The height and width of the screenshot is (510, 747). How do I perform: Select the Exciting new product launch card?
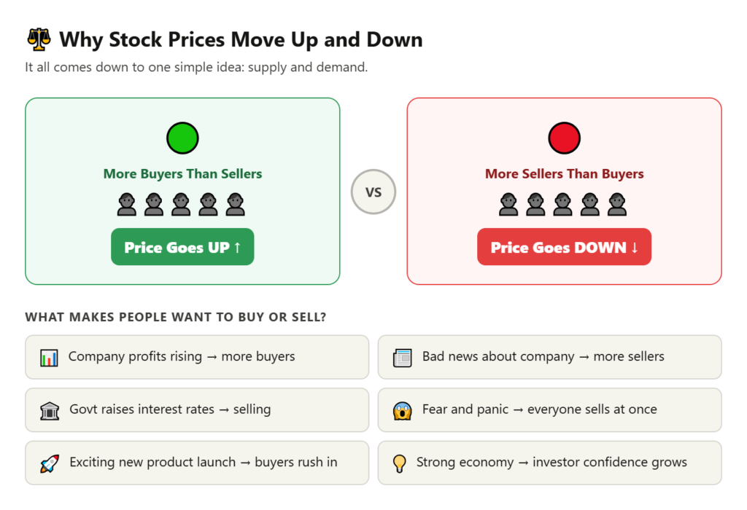[197, 463]
